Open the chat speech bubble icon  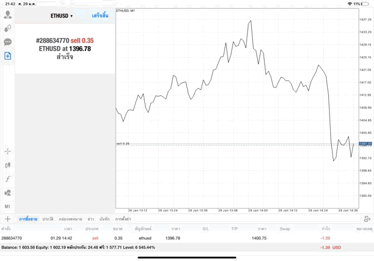[8, 42]
